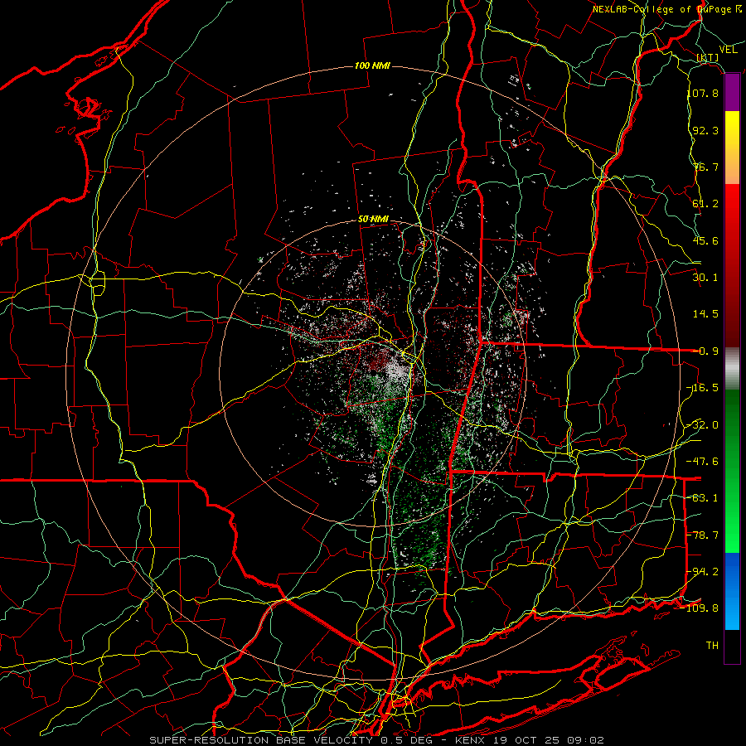
Task: Click the -16.5 velocity scale value
Action: (x=703, y=388)
